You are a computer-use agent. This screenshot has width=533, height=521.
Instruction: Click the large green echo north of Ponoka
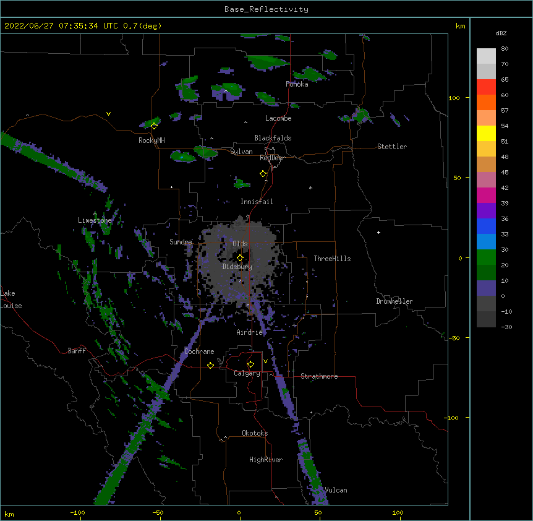[268, 62]
